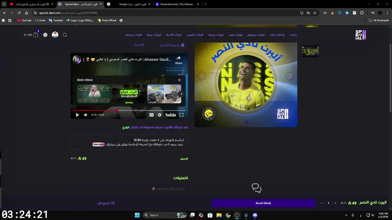This screenshot has width=392, height=220.
Task: Switch to the Google search browser tab
Action: coord(128,4)
